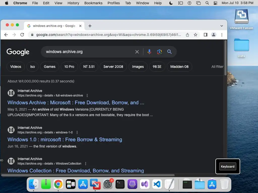This screenshot has width=258, height=193.
Task: Open the Windows Archive : Microsoft result
Action: pyautogui.click(x=76, y=103)
